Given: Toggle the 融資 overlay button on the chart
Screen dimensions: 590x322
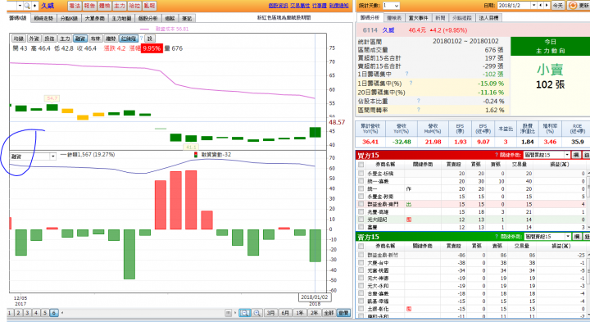Looking at the screenshot, I should [x=80, y=39].
